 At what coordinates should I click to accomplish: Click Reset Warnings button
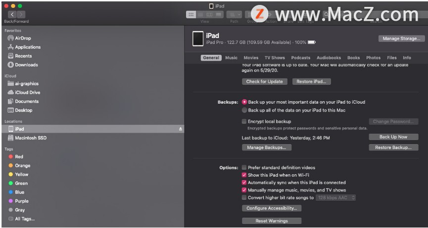272,221
